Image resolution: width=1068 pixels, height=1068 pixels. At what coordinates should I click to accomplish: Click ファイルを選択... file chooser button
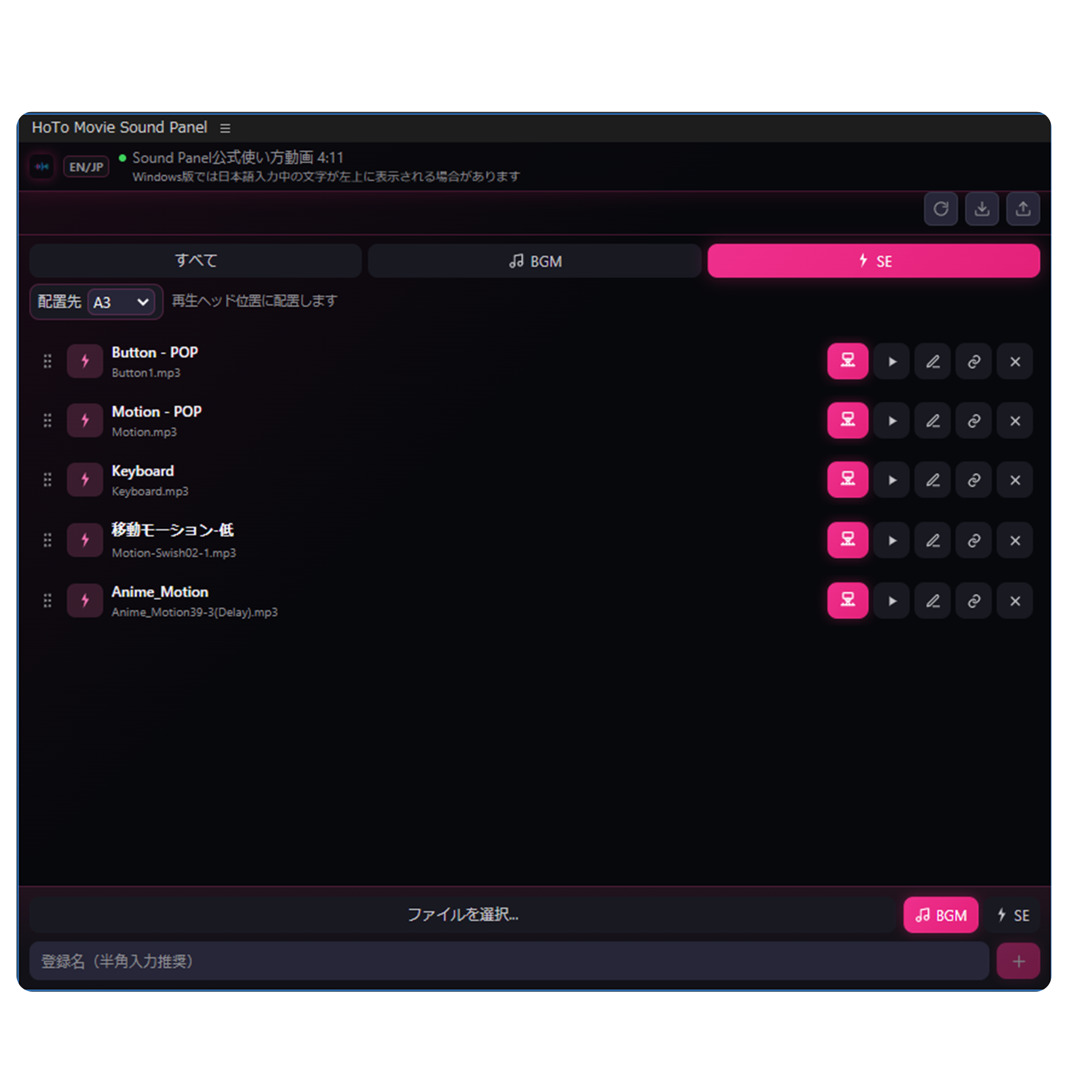click(462, 915)
